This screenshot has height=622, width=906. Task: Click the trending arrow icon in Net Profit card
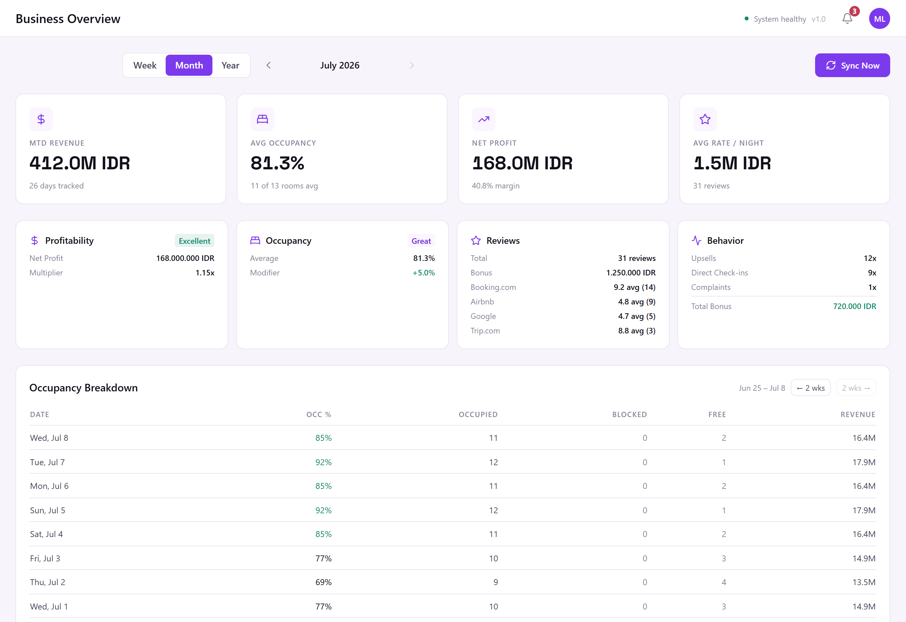(x=483, y=119)
